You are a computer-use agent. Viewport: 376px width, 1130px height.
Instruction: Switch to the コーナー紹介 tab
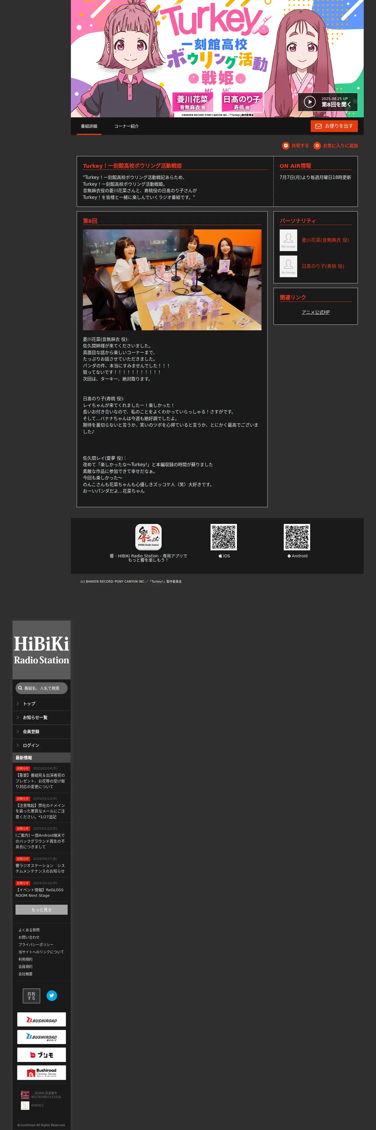tap(127, 126)
